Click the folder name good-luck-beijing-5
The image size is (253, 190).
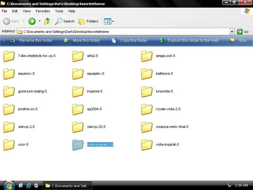tap(33, 91)
